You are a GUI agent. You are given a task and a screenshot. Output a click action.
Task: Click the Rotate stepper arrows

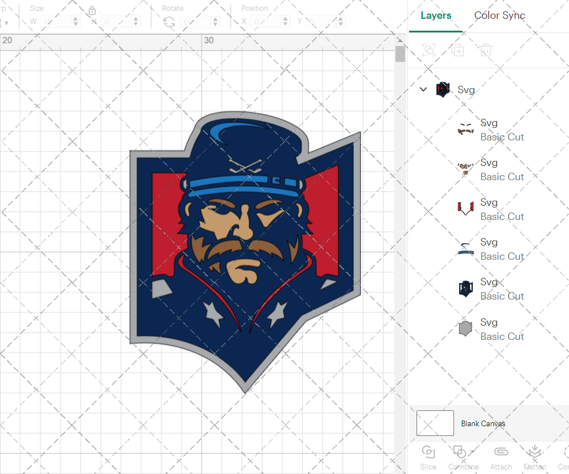(x=216, y=22)
